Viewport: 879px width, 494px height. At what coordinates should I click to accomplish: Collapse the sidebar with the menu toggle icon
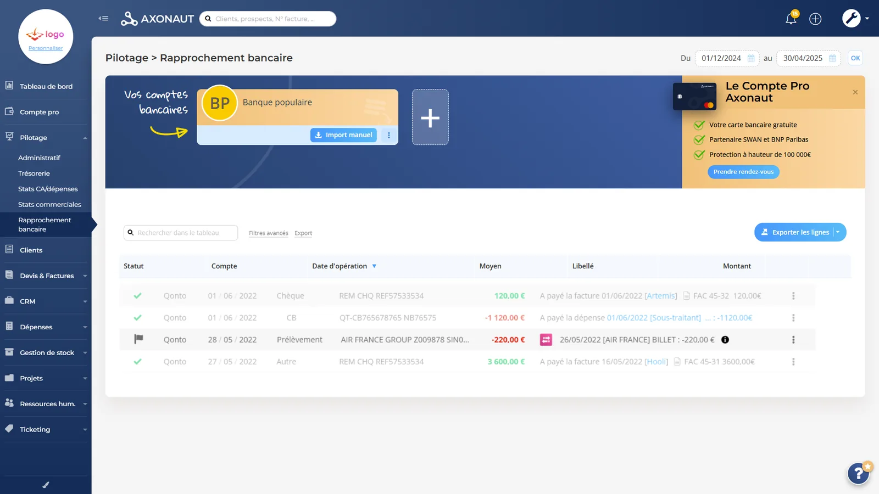coord(103,19)
